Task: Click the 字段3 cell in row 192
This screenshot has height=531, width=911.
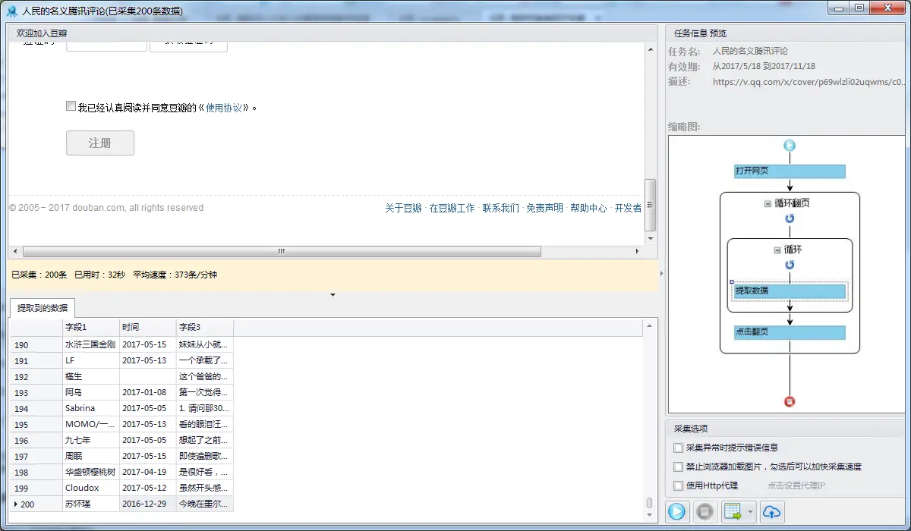Action: coord(204,376)
